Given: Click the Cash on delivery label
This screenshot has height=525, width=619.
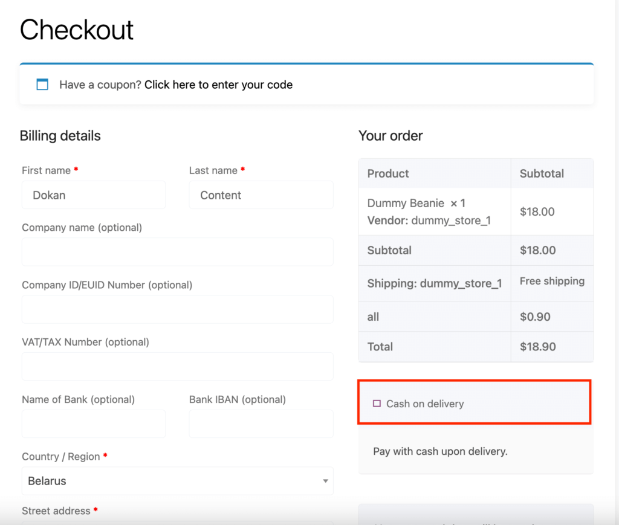Looking at the screenshot, I should (x=425, y=404).
